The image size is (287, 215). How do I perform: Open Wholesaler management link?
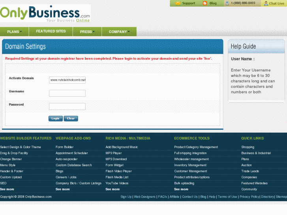point(191,159)
